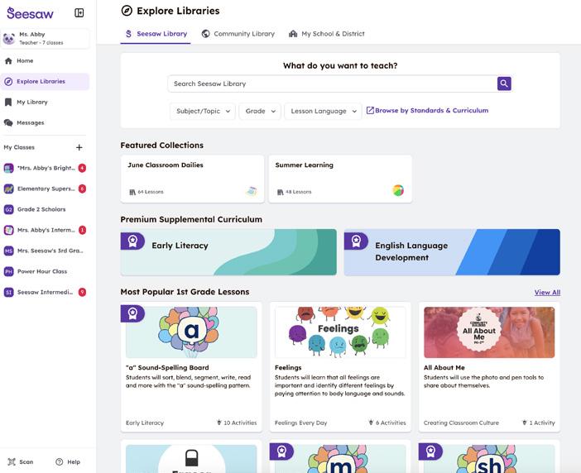Open the Mrs. Abby's Interm... class

(x=45, y=230)
